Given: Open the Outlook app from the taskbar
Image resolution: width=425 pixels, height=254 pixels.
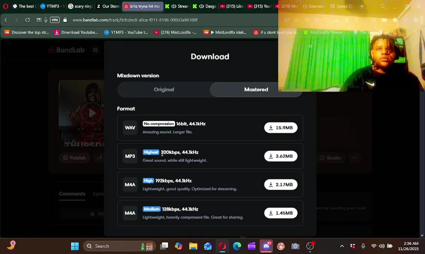Looking at the screenshot, I should pyautogui.click(x=208, y=246).
